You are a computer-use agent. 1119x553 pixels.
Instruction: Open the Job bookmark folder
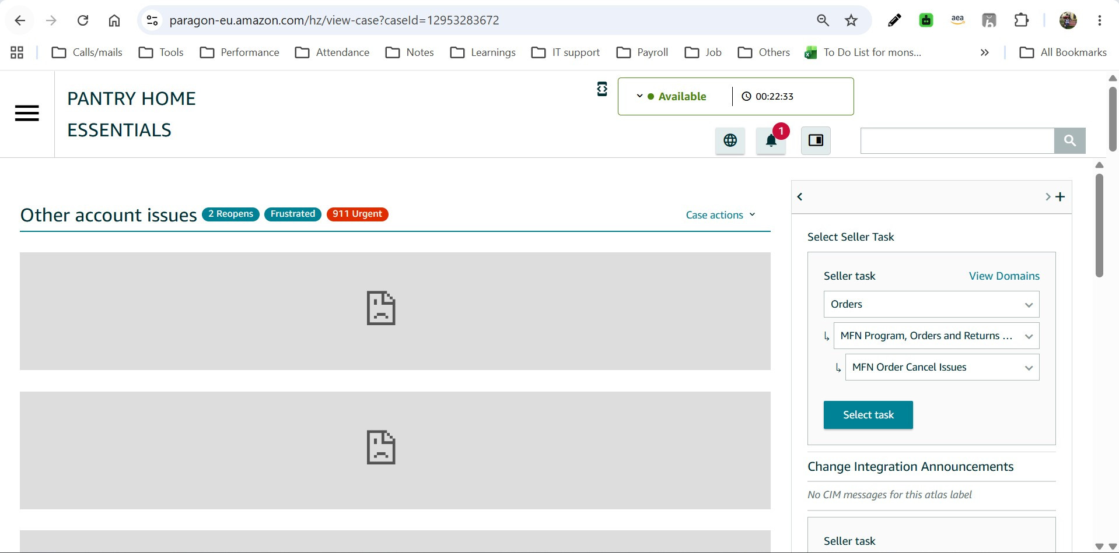703,52
